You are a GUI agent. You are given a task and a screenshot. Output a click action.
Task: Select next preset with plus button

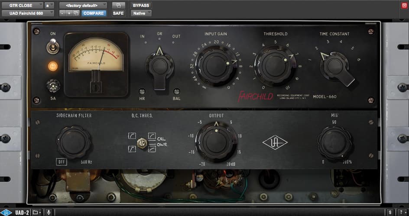pos(69,13)
